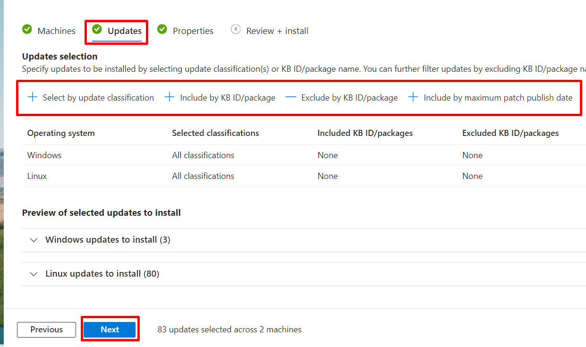Click All classifications in the Windows row

pos(203,155)
